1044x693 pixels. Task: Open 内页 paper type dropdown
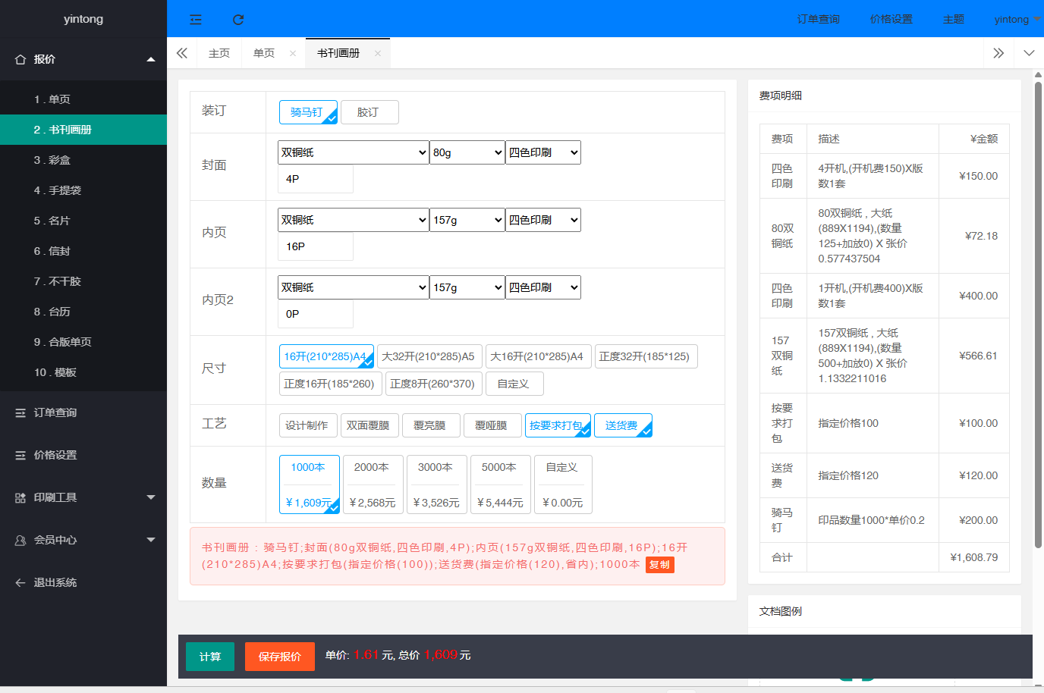click(354, 220)
